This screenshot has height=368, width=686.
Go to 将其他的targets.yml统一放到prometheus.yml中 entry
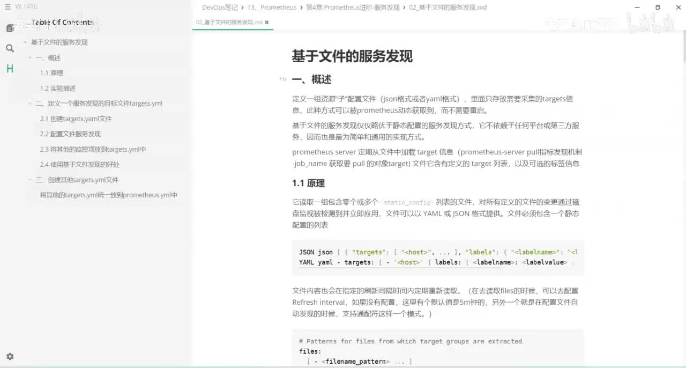[x=109, y=195]
